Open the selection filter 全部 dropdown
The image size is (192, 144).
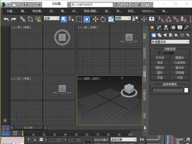pos(51,18)
